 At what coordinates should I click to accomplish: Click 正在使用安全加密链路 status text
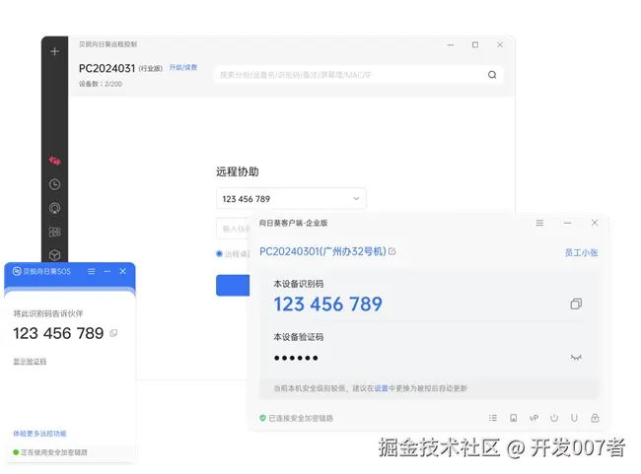[54, 452]
